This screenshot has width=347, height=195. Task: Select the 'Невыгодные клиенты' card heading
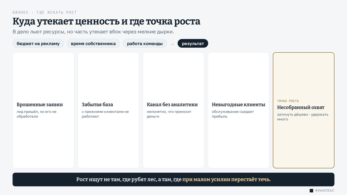coord(239,105)
